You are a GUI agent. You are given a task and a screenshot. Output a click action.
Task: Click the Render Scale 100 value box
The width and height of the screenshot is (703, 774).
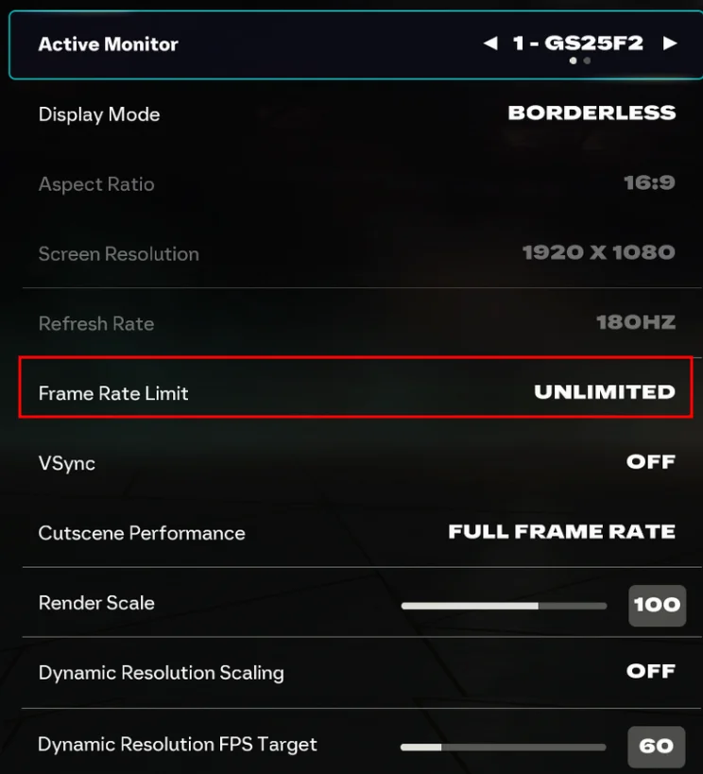pyautogui.click(x=657, y=605)
